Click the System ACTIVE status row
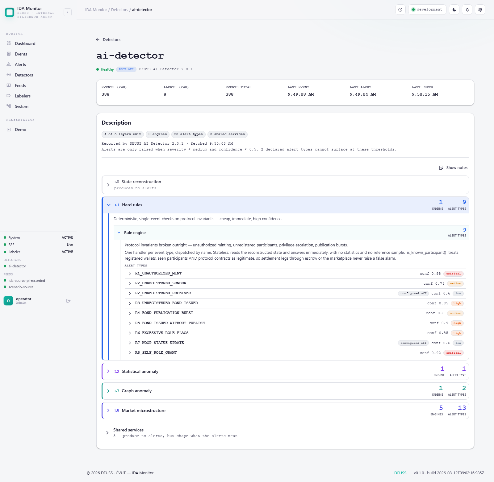Viewport: 494px width, 482px height. 38,238
